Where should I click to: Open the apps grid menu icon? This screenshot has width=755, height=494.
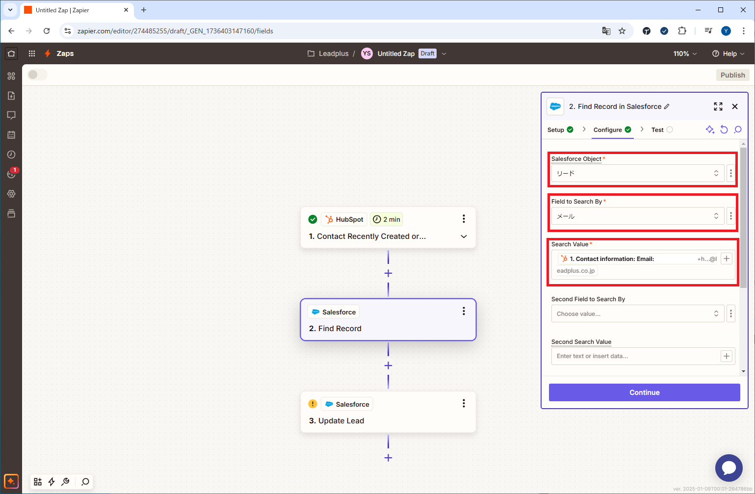pos(32,53)
